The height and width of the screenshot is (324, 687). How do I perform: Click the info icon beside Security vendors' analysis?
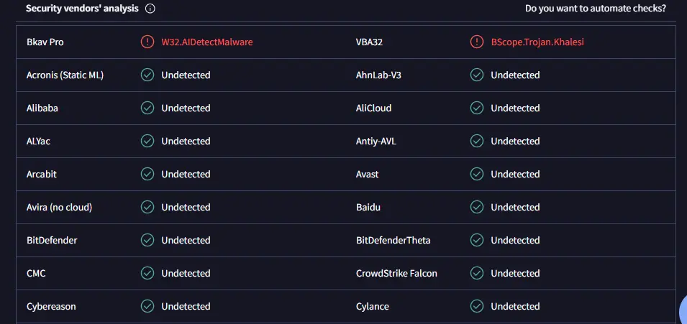point(150,9)
